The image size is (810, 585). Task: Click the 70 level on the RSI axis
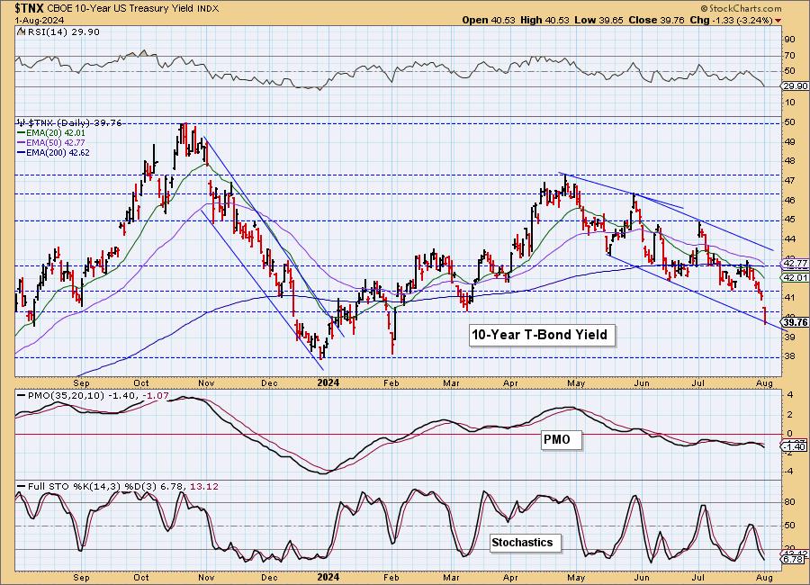point(790,56)
